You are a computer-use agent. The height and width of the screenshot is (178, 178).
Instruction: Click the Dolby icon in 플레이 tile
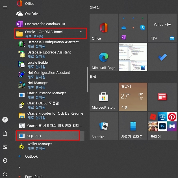coord(172,126)
